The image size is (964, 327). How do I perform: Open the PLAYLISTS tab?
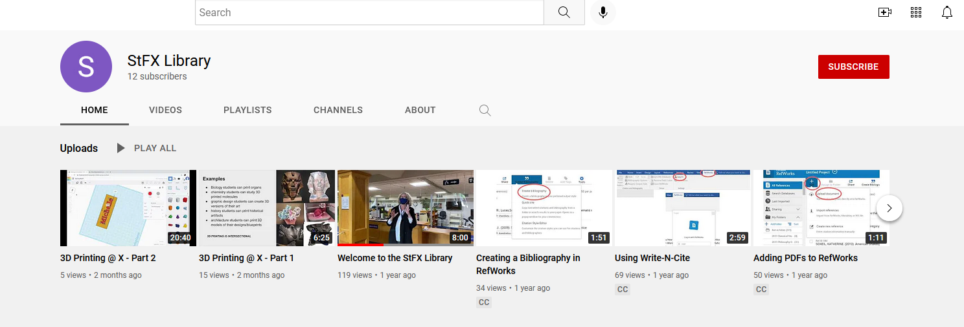click(x=247, y=110)
